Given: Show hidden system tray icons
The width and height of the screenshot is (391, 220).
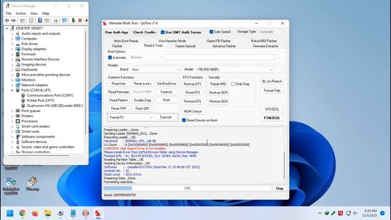Looking at the screenshot, I should [320, 213].
